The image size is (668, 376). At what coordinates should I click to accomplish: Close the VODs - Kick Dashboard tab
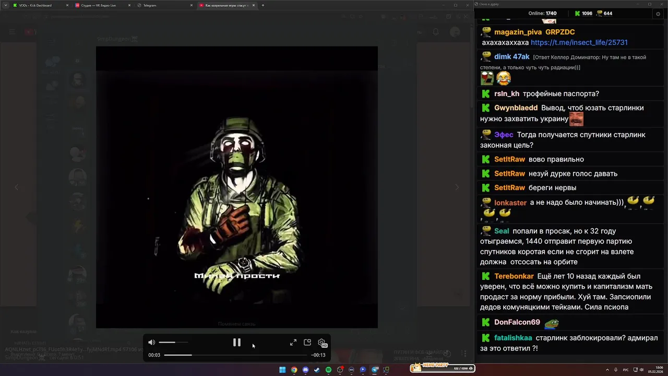[67, 5]
